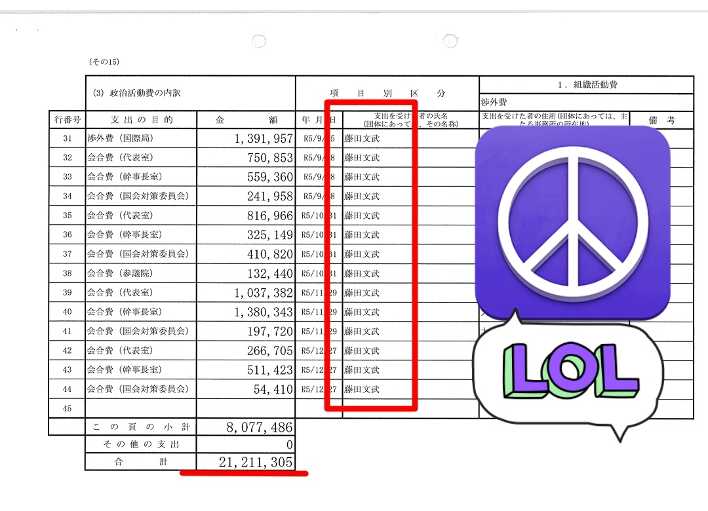This screenshot has width=708, height=511.
Task: Click 会合費(代表室) in row 39
Action: click(121, 293)
